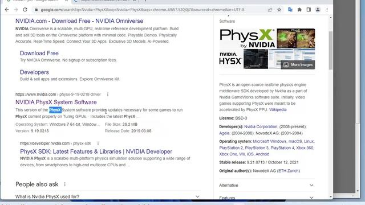Click the Version 9.19.0218 text
365x205 pixels.
click(x=32, y=131)
